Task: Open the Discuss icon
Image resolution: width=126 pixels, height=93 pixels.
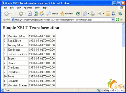Action: pos(108,14)
